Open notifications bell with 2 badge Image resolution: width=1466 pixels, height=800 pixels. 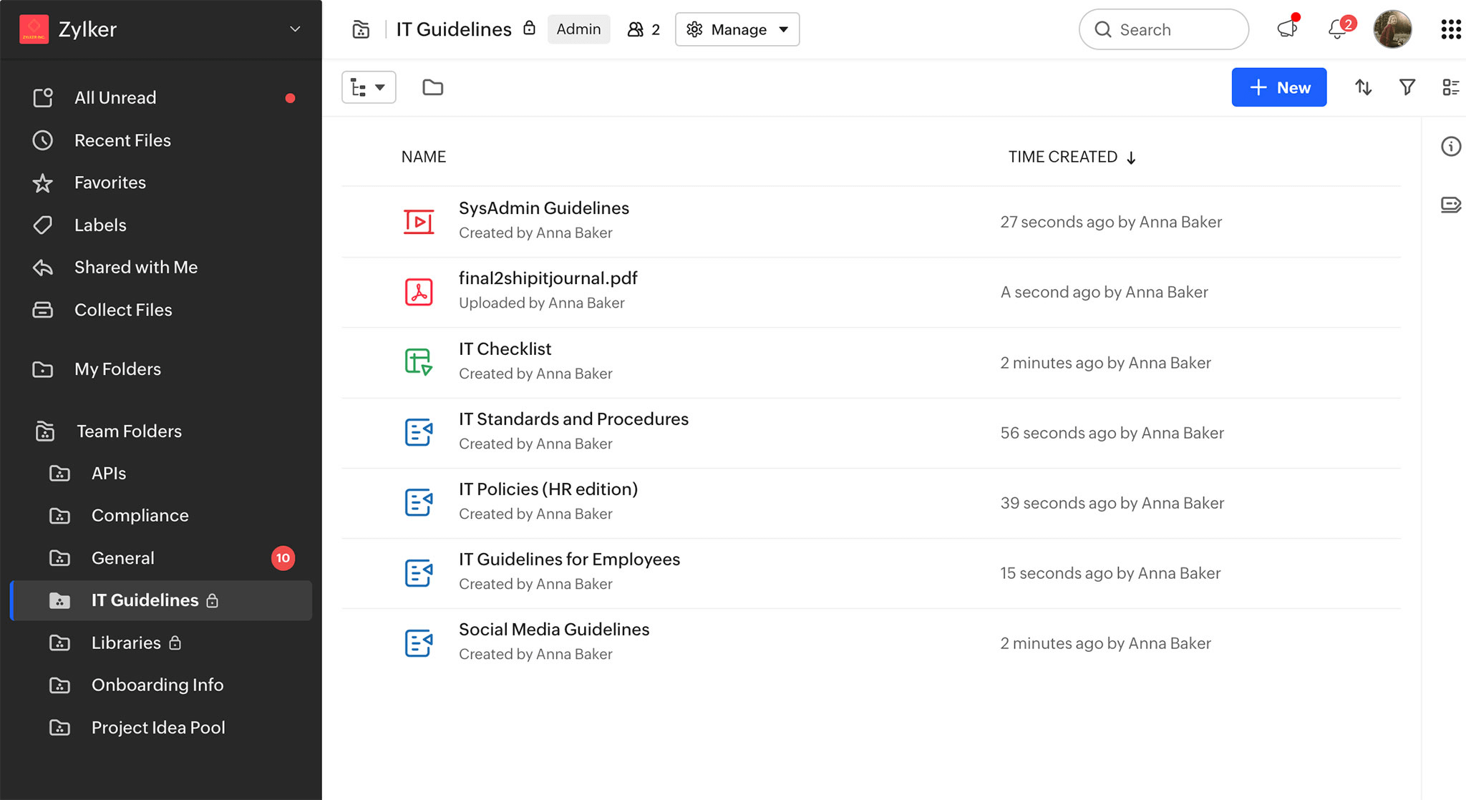pos(1337,29)
